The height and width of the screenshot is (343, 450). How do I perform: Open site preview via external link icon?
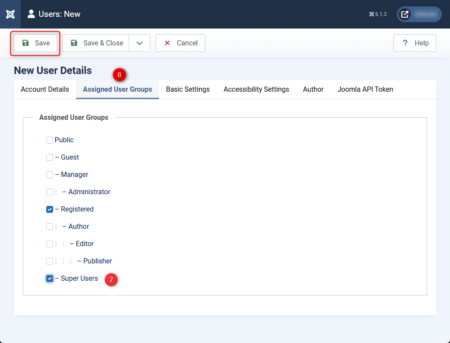point(405,14)
